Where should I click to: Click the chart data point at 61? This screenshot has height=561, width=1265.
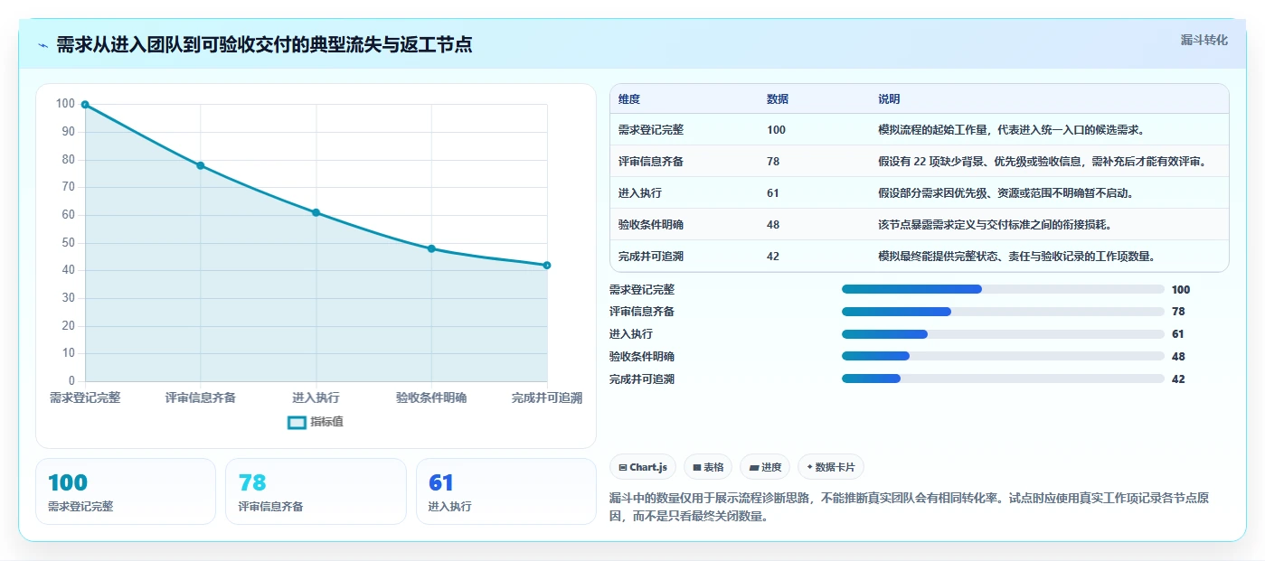[x=316, y=212]
